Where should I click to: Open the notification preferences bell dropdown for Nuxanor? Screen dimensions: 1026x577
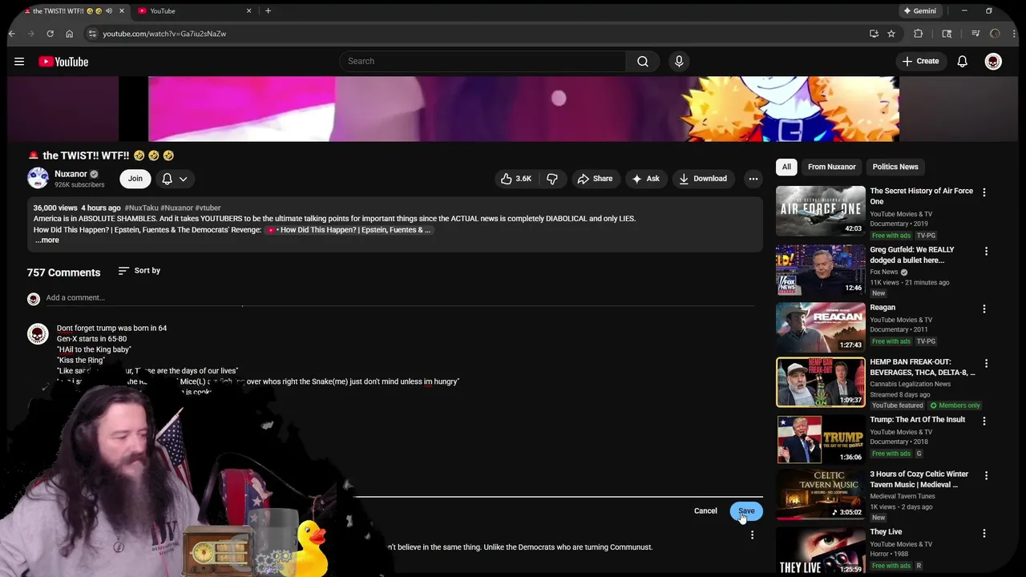[x=175, y=179]
